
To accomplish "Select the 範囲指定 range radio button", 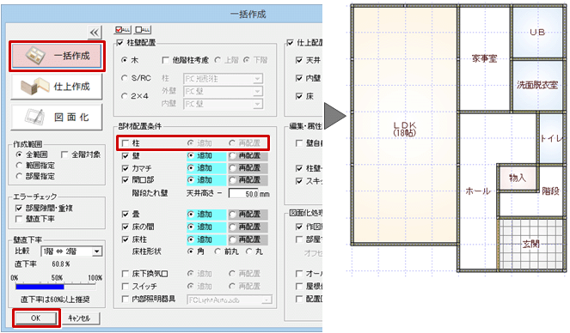I will pyautogui.click(x=19, y=166).
